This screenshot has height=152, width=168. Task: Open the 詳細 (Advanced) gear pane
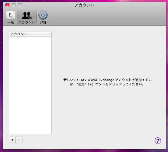point(43,17)
